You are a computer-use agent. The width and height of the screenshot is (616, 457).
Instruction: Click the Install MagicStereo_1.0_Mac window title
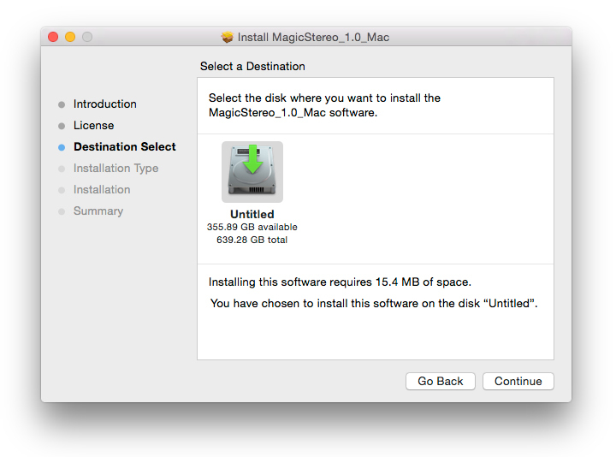tap(313, 37)
